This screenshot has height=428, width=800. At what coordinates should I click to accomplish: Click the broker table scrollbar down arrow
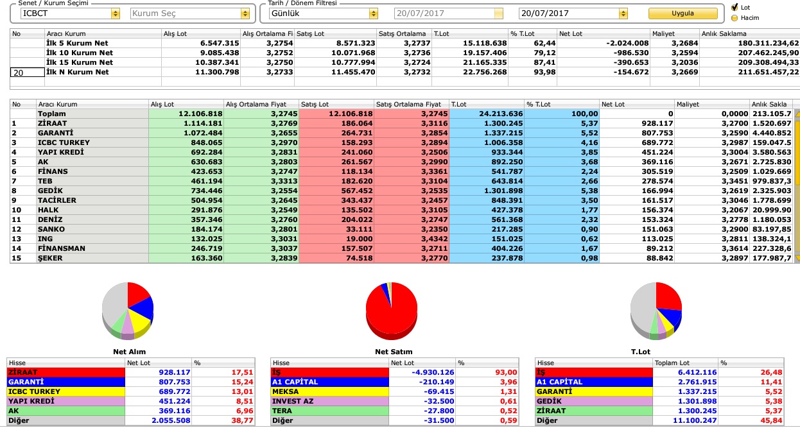tap(797, 258)
